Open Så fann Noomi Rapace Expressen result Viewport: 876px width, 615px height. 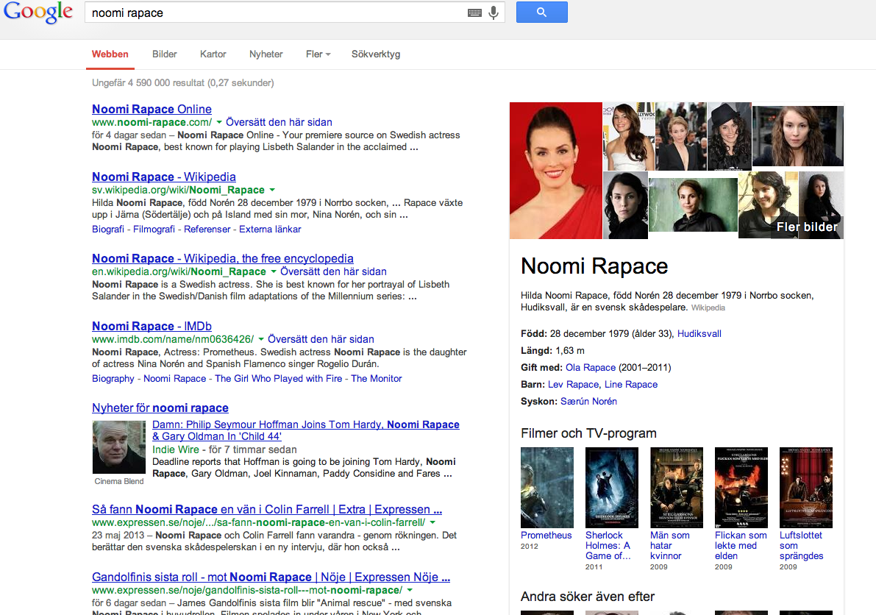[267, 509]
